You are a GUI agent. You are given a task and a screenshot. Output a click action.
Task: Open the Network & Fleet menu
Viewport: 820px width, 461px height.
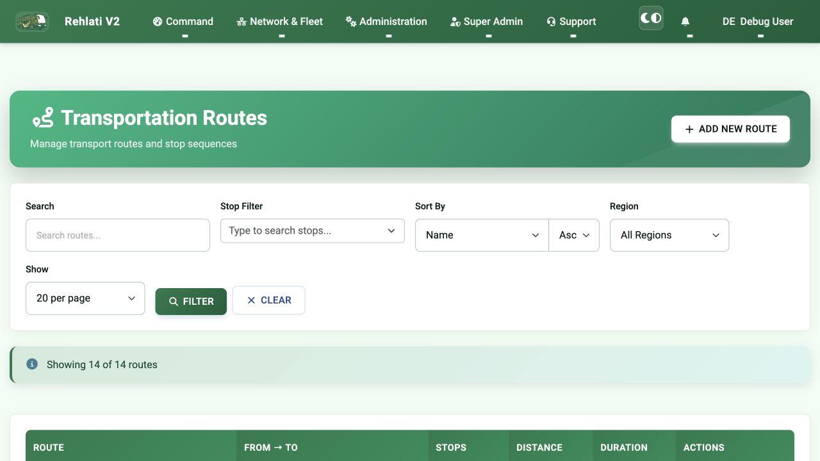280,21
